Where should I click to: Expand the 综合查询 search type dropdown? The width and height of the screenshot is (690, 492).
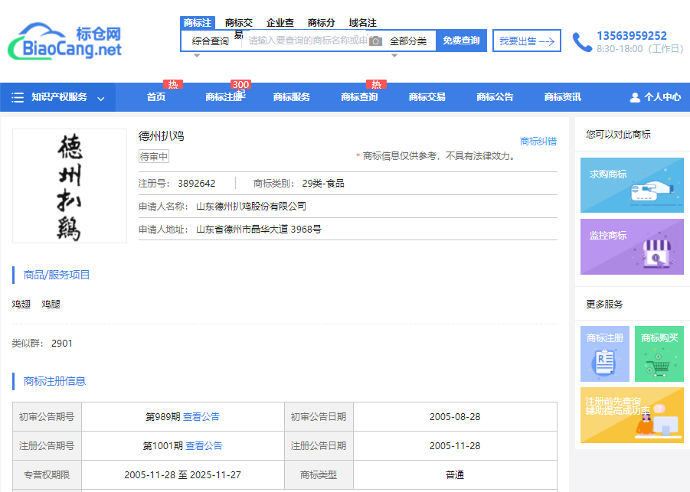(210, 41)
